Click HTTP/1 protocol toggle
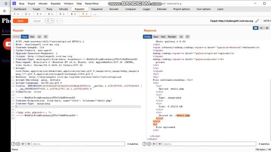 pyautogui.click(x=267, y=21)
